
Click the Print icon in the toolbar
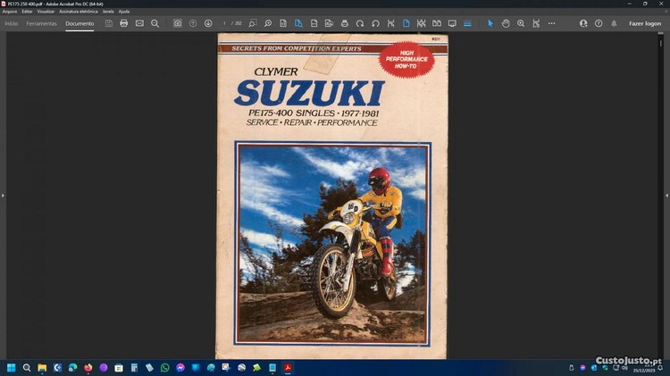124,23
